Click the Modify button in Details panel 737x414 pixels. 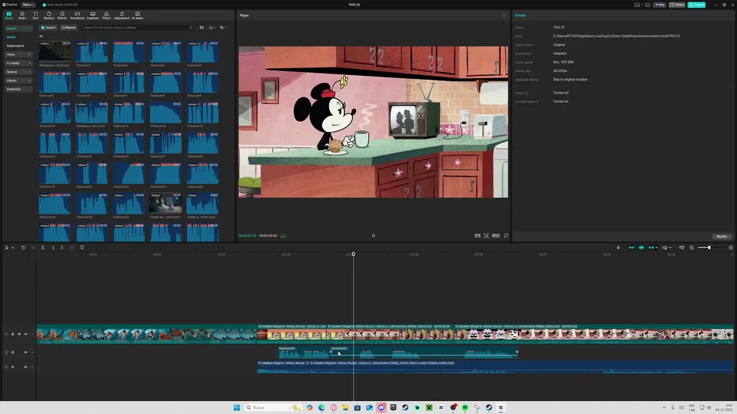(722, 236)
